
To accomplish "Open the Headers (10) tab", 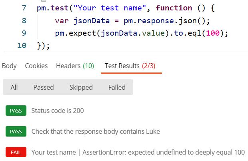I will coord(75,66).
